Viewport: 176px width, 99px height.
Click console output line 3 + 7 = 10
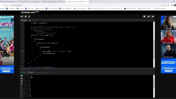coord(28,90)
